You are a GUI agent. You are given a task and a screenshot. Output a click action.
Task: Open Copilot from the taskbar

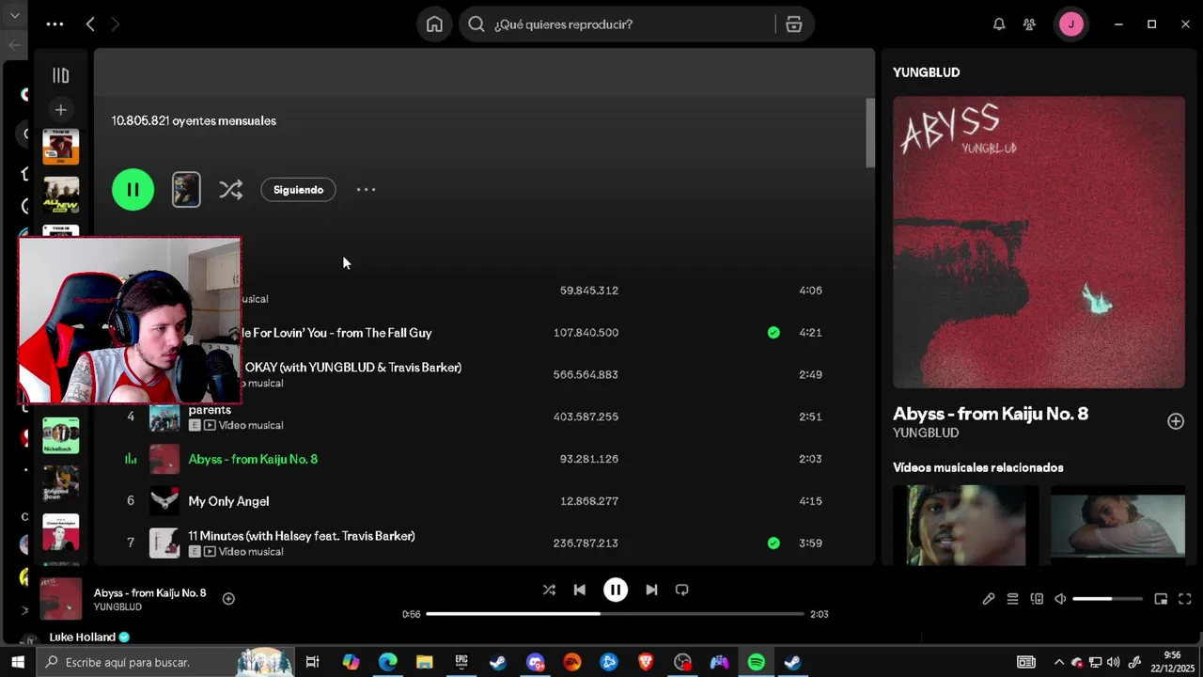[x=351, y=662]
